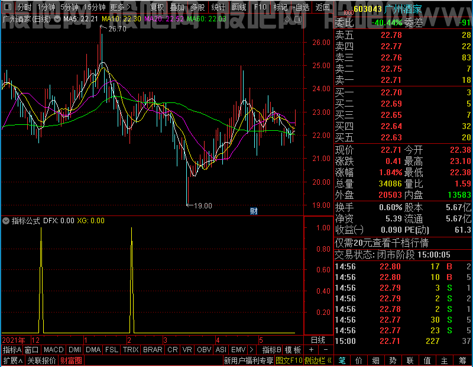Open the 指标公式 indicator dropdown arrow
473x367 pixels.
pos(6,221)
